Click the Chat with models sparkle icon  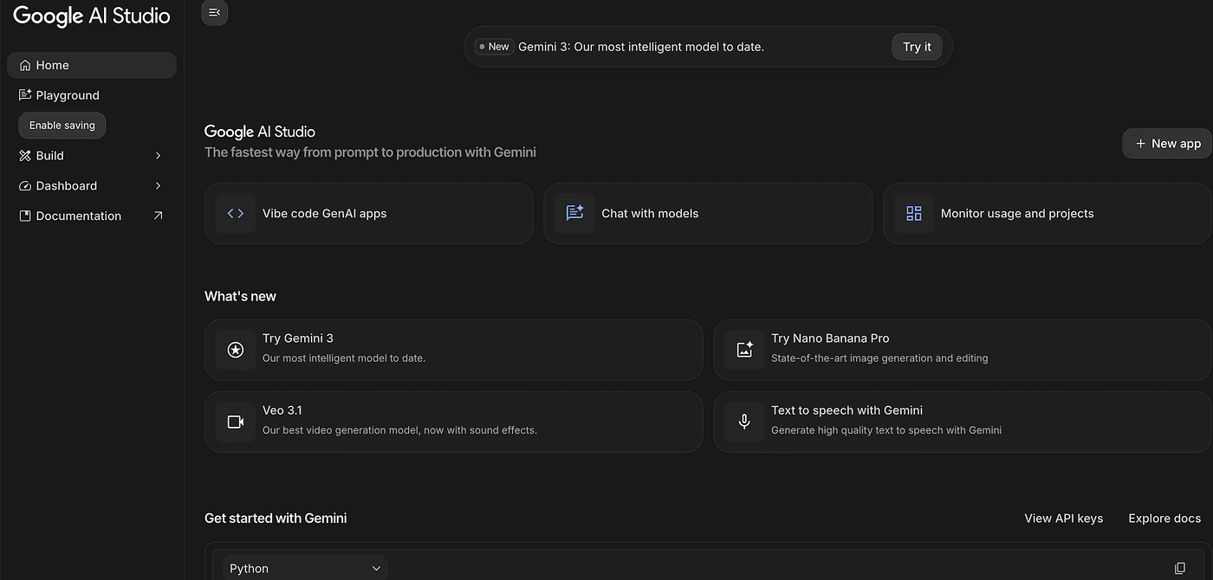pos(574,213)
